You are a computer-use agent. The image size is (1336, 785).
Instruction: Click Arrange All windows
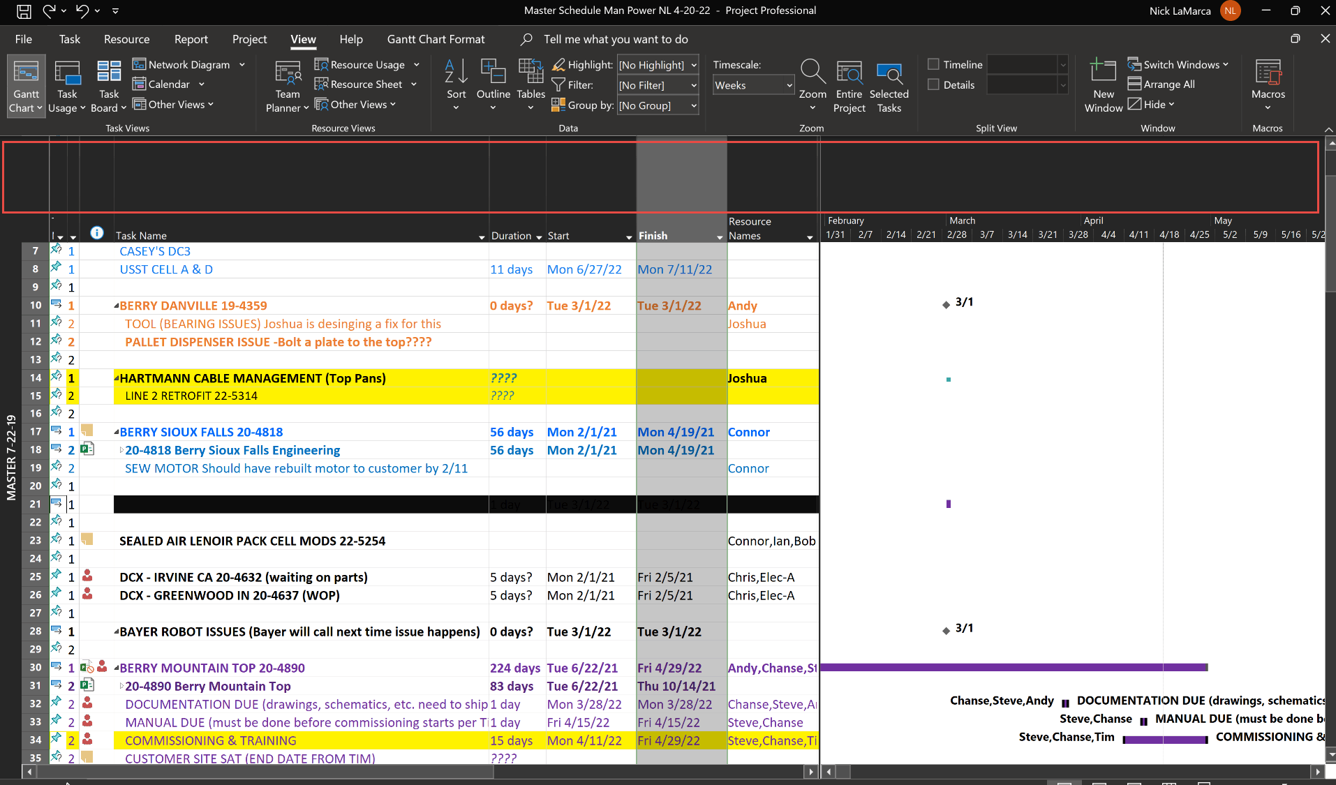(1161, 84)
